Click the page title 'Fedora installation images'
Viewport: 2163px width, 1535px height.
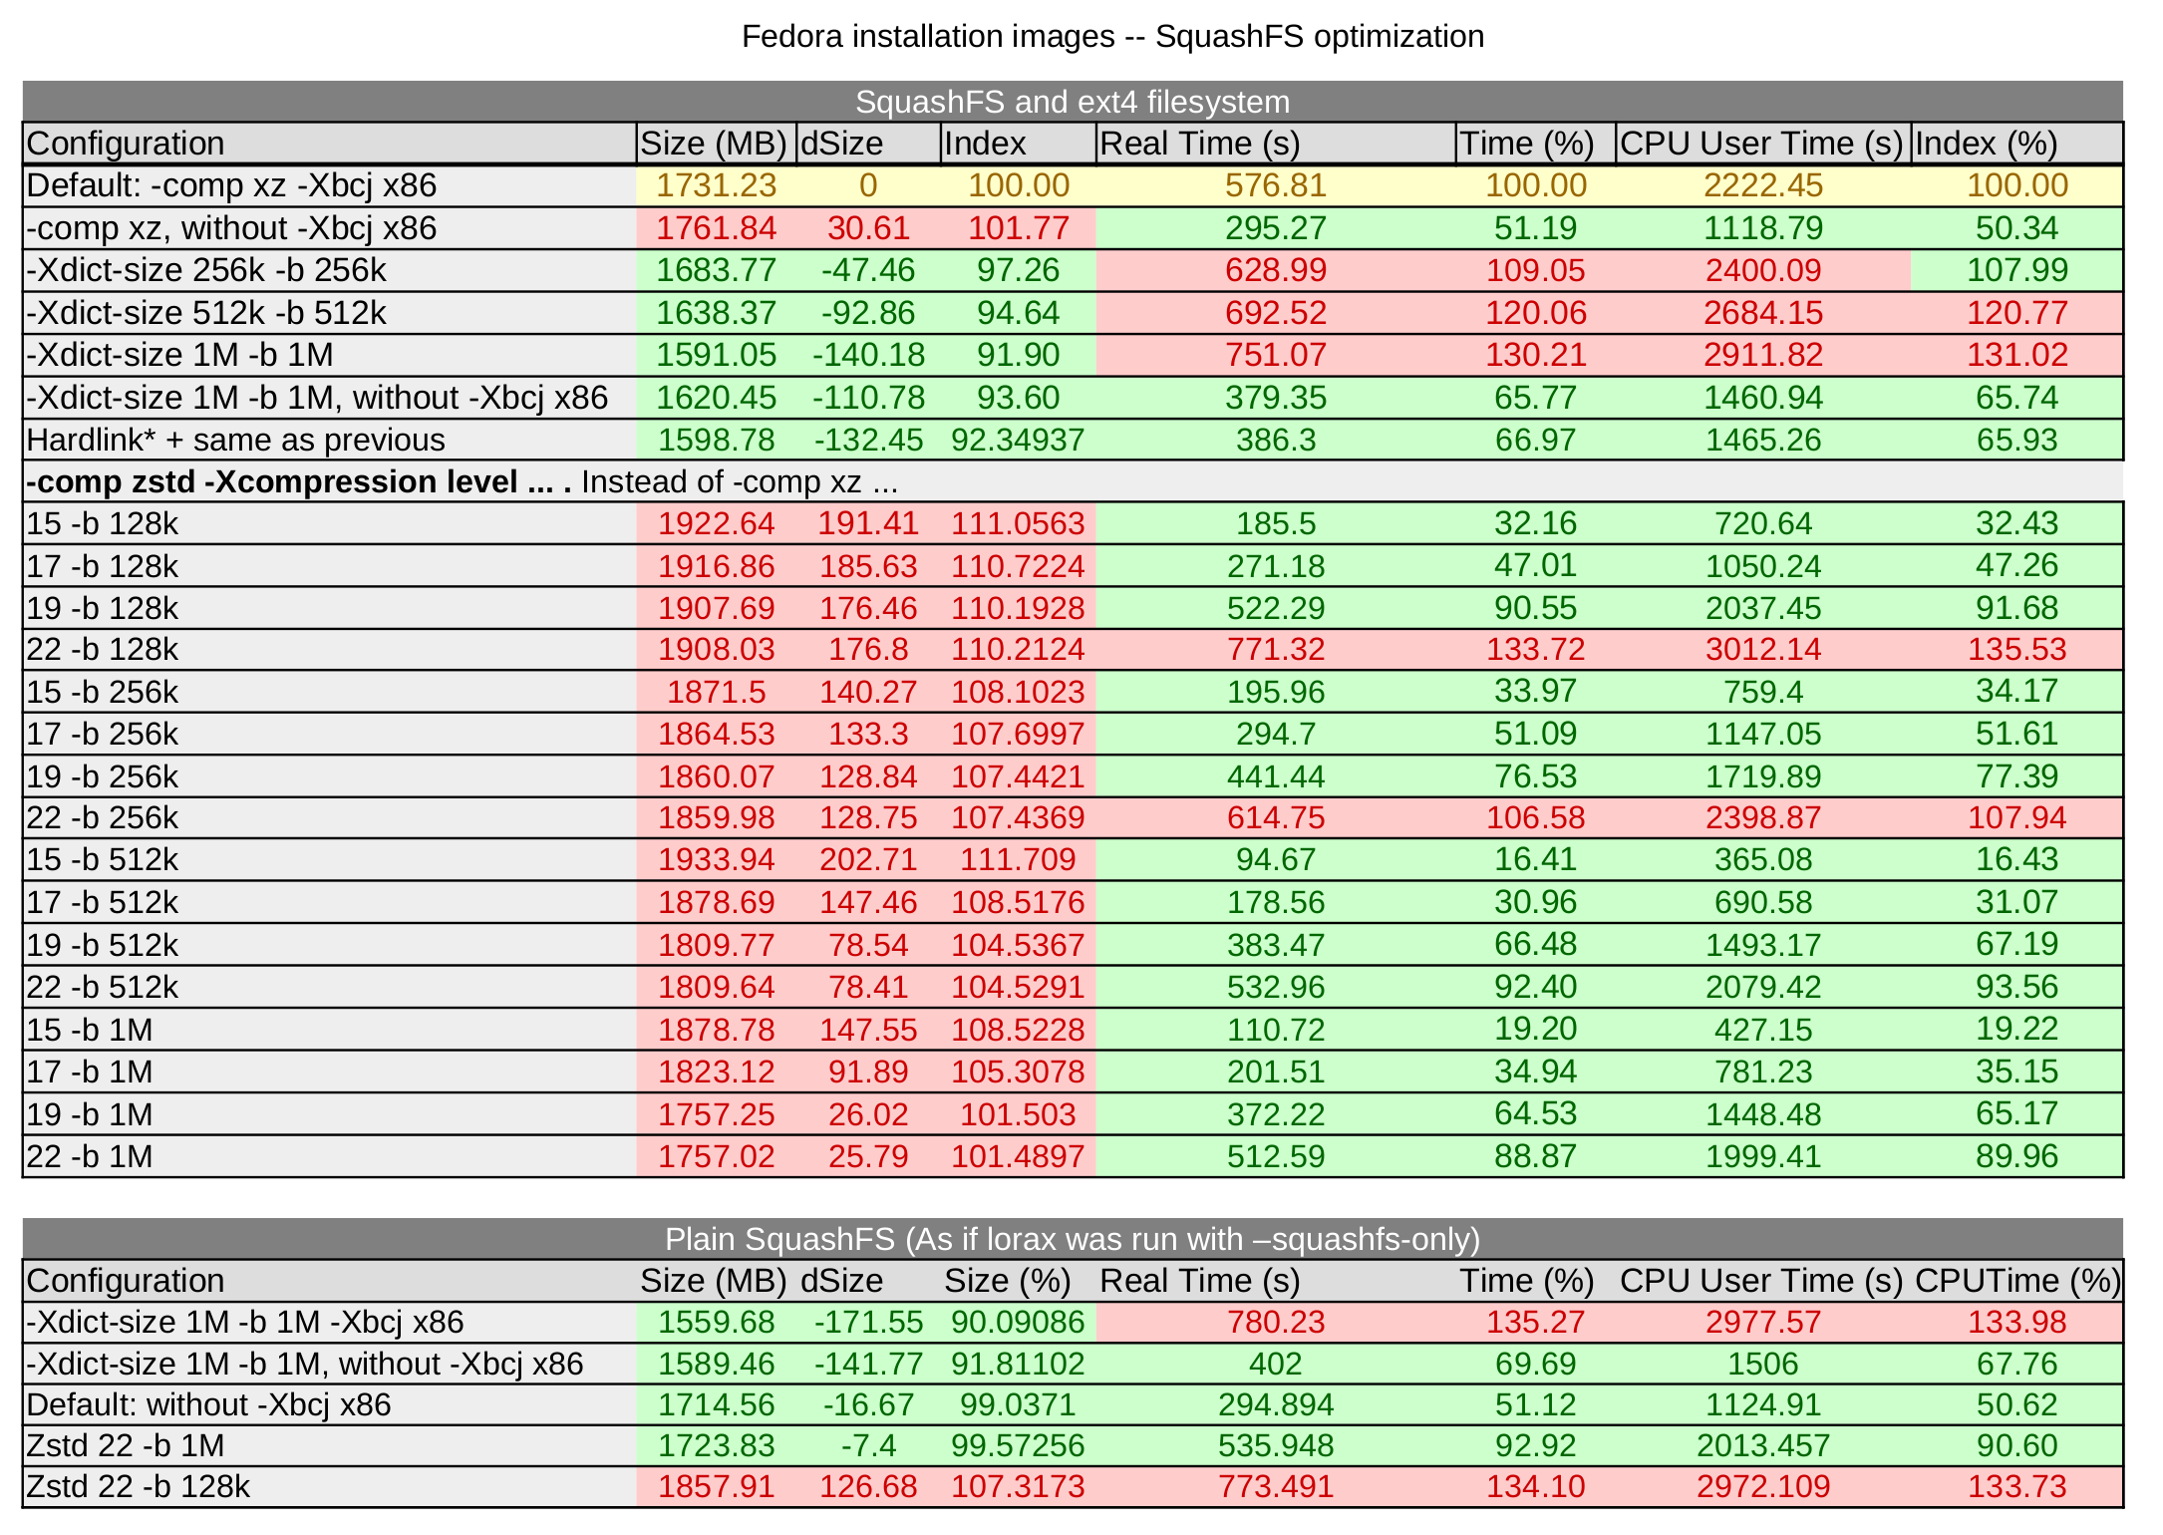click(x=927, y=36)
